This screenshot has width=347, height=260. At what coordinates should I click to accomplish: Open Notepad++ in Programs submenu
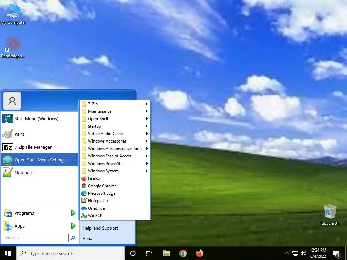(x=115, y=201)
